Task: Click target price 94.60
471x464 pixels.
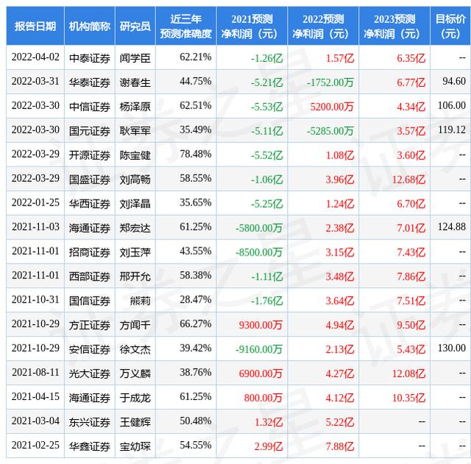Action: 454,81
